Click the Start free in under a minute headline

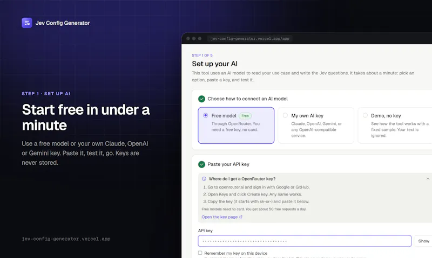pos(86,117)
